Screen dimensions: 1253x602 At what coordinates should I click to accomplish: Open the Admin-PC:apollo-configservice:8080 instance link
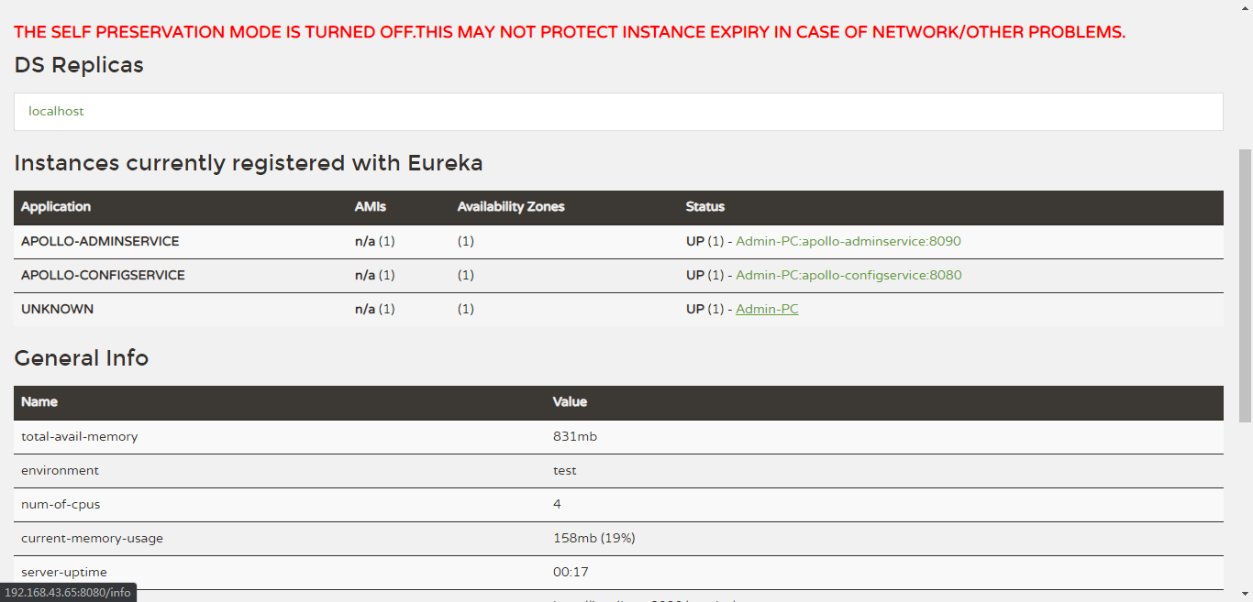[x=848, y=275]
